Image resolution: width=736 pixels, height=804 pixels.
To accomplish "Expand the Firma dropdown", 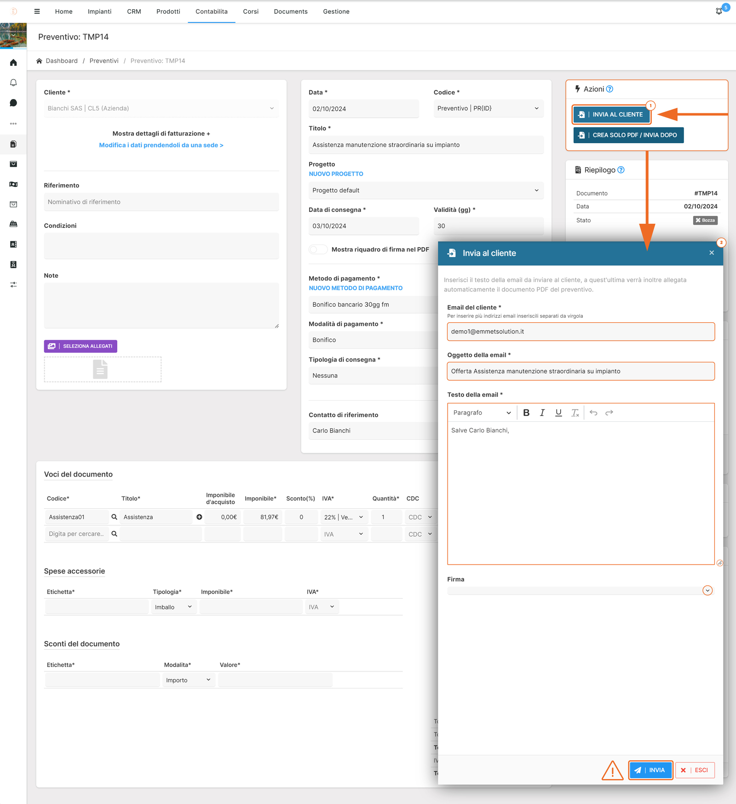I will (707, 590).
